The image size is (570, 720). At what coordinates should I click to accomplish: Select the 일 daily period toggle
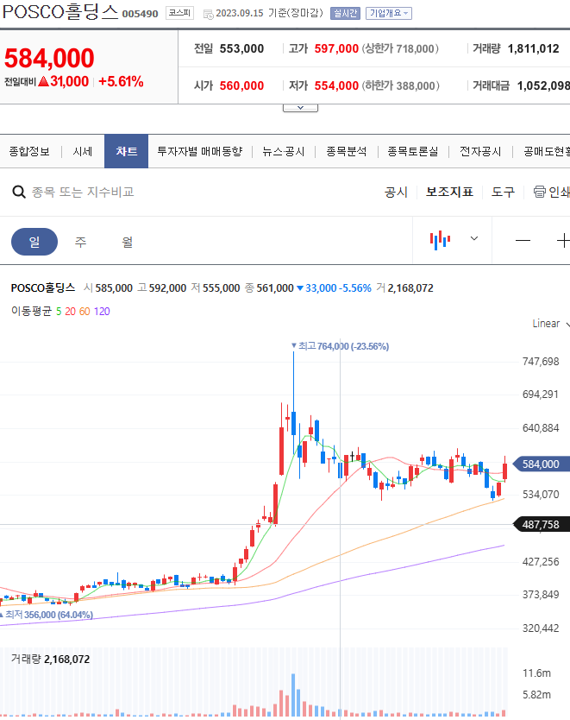pyautogui.click(x=34, y=242)
